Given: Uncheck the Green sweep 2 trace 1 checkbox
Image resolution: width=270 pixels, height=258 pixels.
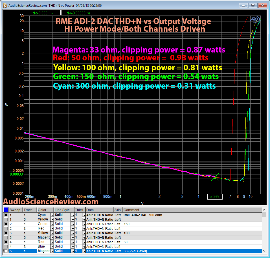Looking at the screenshot, I should [x=6, y=224].
